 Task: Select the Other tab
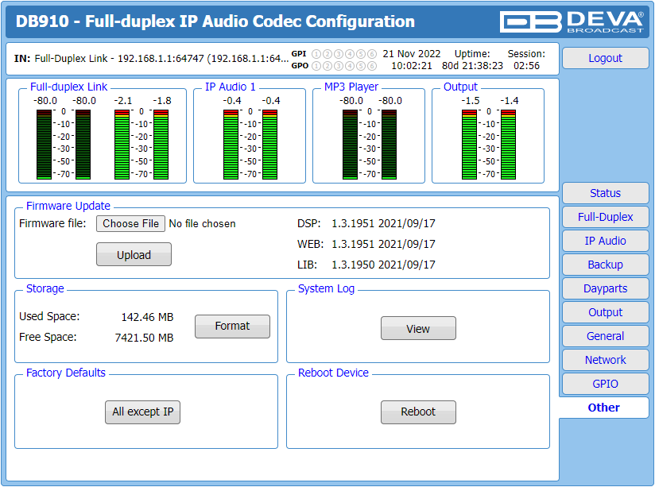pos(604,408)
